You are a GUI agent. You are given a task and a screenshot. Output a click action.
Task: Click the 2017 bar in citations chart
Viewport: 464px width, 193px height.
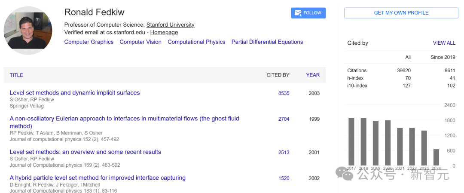[x=351, y=141]
